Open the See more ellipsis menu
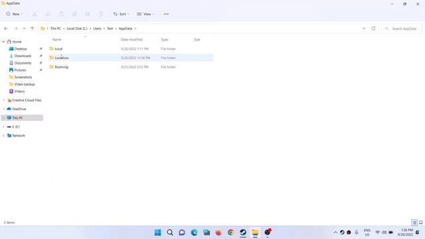The image size is (425, 239). pyautogui.click(x=166, y=14)
